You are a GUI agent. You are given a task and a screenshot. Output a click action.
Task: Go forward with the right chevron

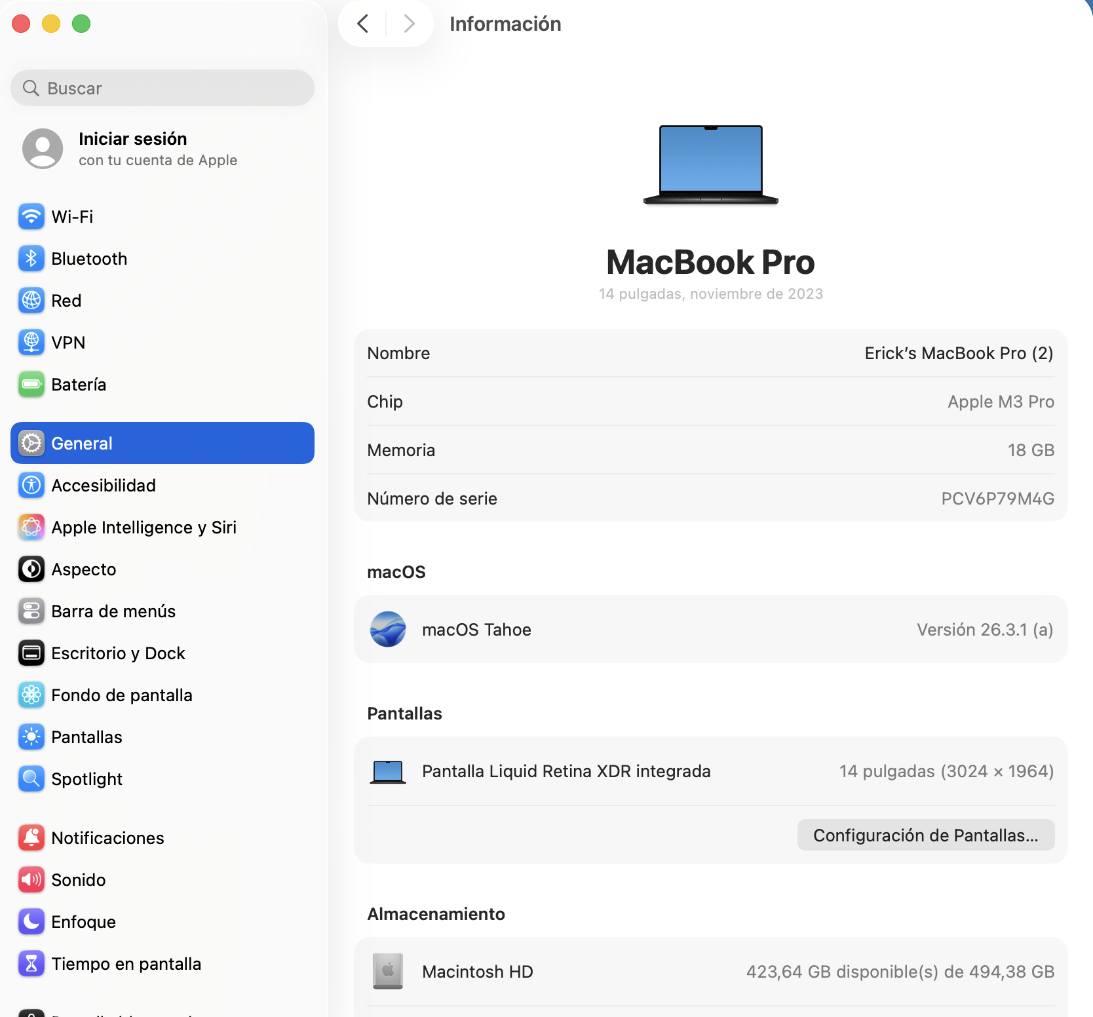(x=410, y=24)
